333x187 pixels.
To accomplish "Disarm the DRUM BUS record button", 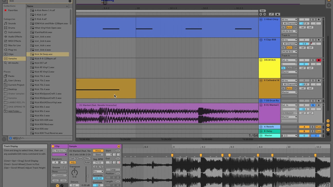I will tap(318, 60).
